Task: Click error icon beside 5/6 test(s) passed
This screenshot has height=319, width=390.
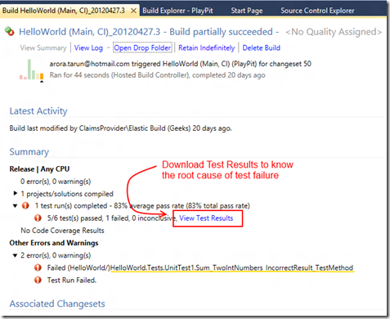Action: (38, 218)
